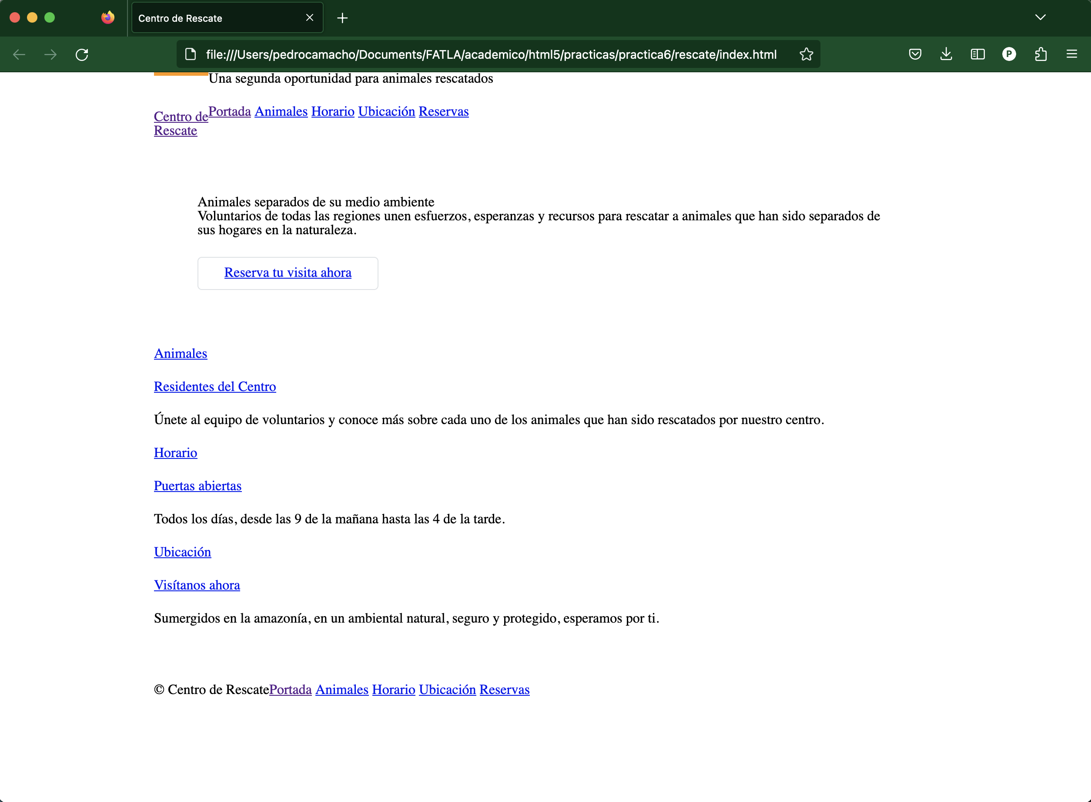
Task: Open the Reservas link in top navigation
Action: click(x=443, y=111)
